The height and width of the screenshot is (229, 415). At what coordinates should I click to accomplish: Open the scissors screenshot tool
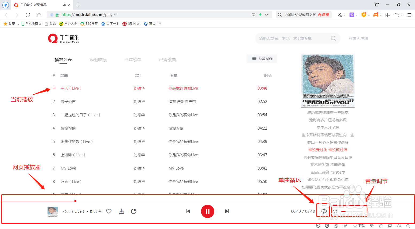click(340, 15)
